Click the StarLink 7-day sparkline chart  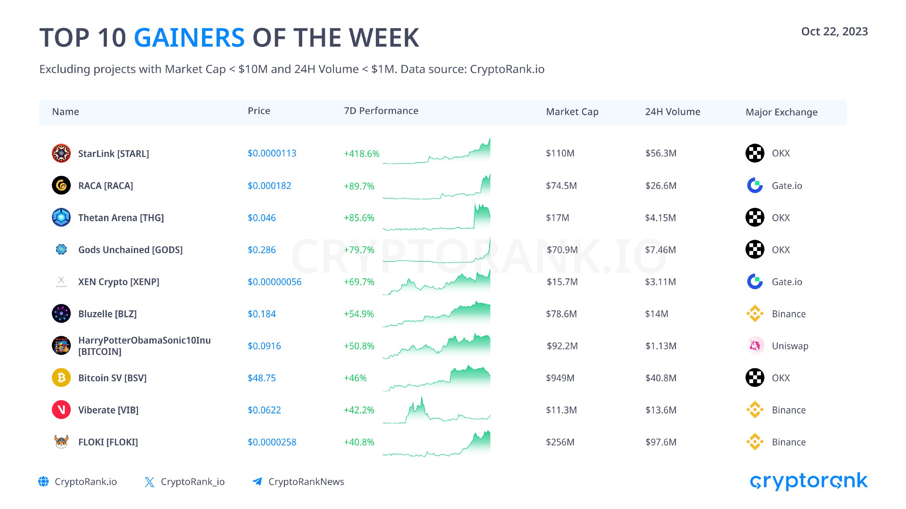(436, 153)
